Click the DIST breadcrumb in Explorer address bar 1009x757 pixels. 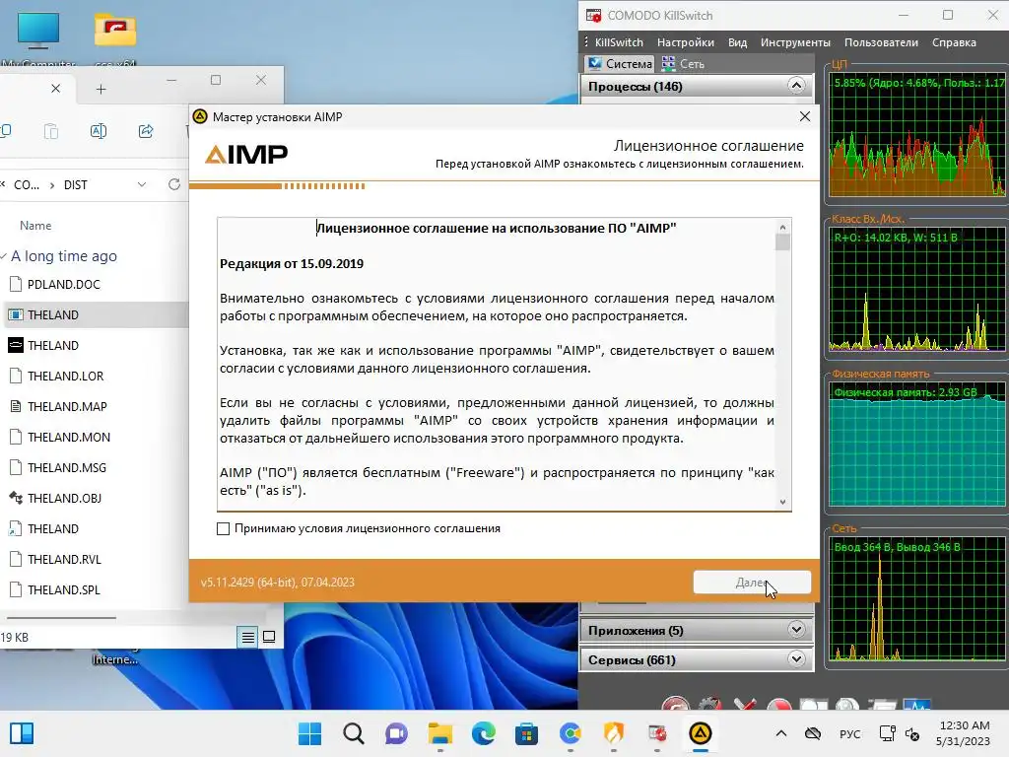(x=75, y=185)
